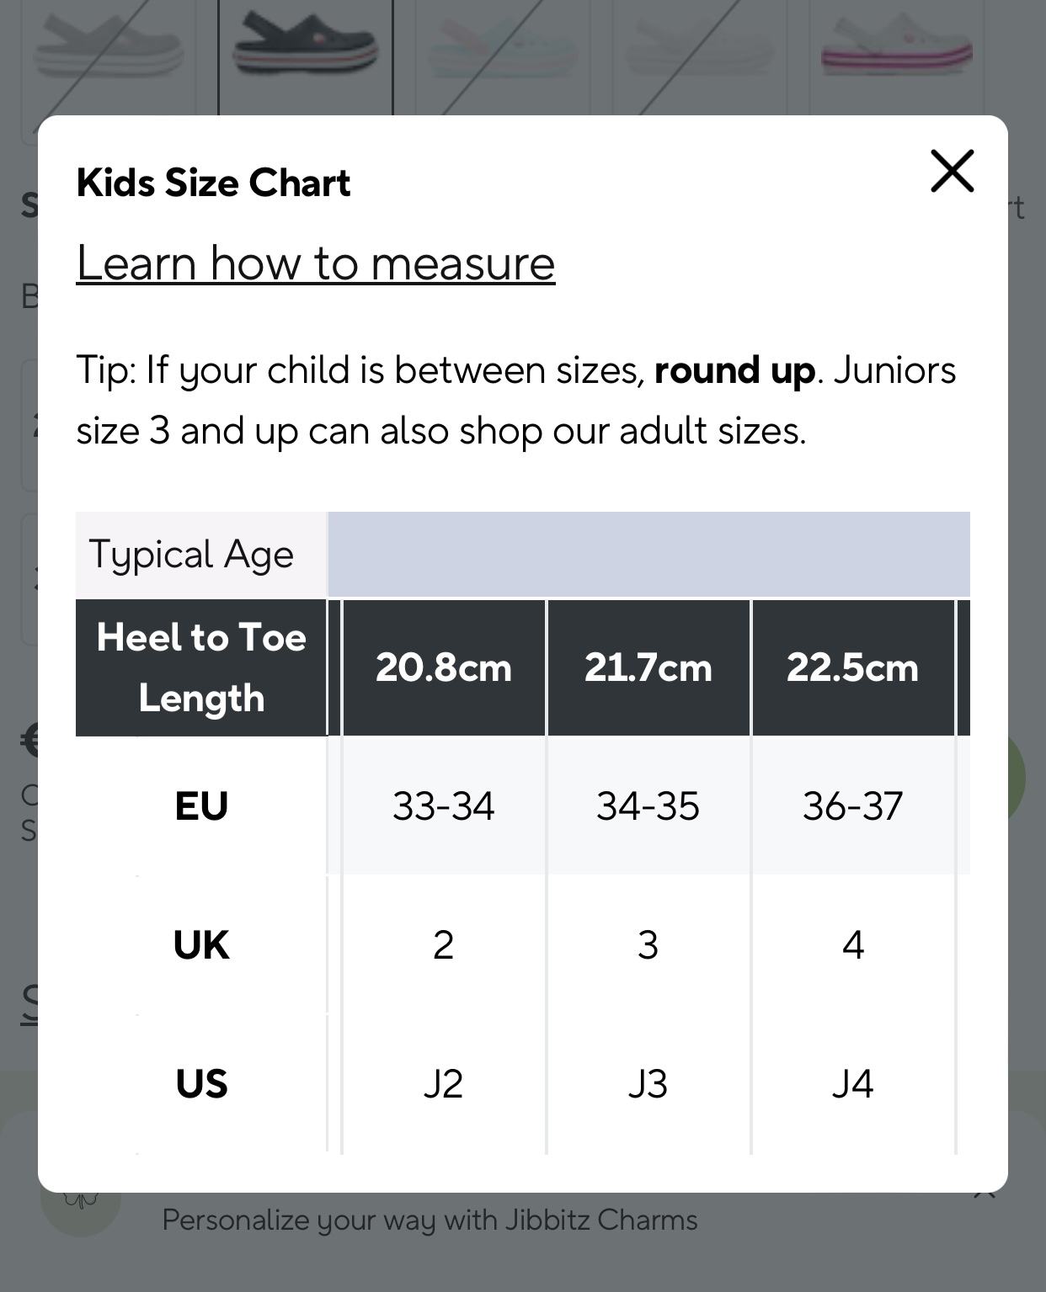Select the EU 34-35 size cell
Screen dimensions: 1046x1292
click(x=648, y=806)
